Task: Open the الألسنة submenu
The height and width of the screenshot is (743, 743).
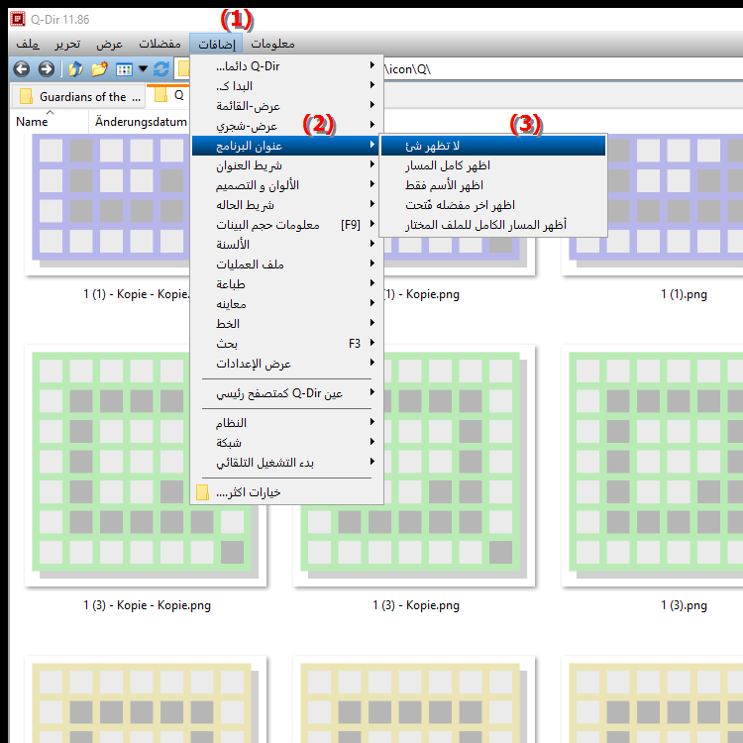Action: (x=285, y=245)
